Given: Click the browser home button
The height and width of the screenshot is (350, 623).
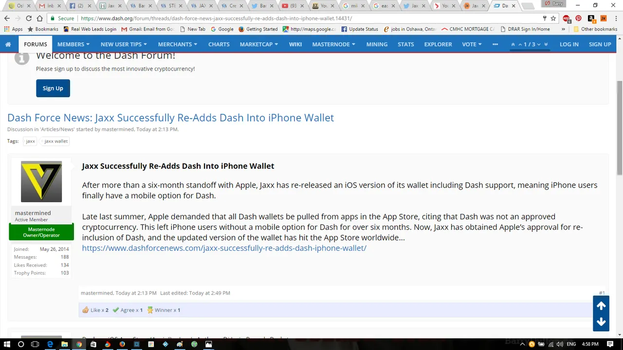Looking at the screenshot, I should pyautogui.click(x=39, y=18).
